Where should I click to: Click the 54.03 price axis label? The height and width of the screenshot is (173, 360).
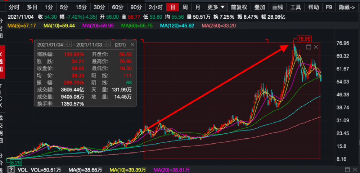coord(342,82)
